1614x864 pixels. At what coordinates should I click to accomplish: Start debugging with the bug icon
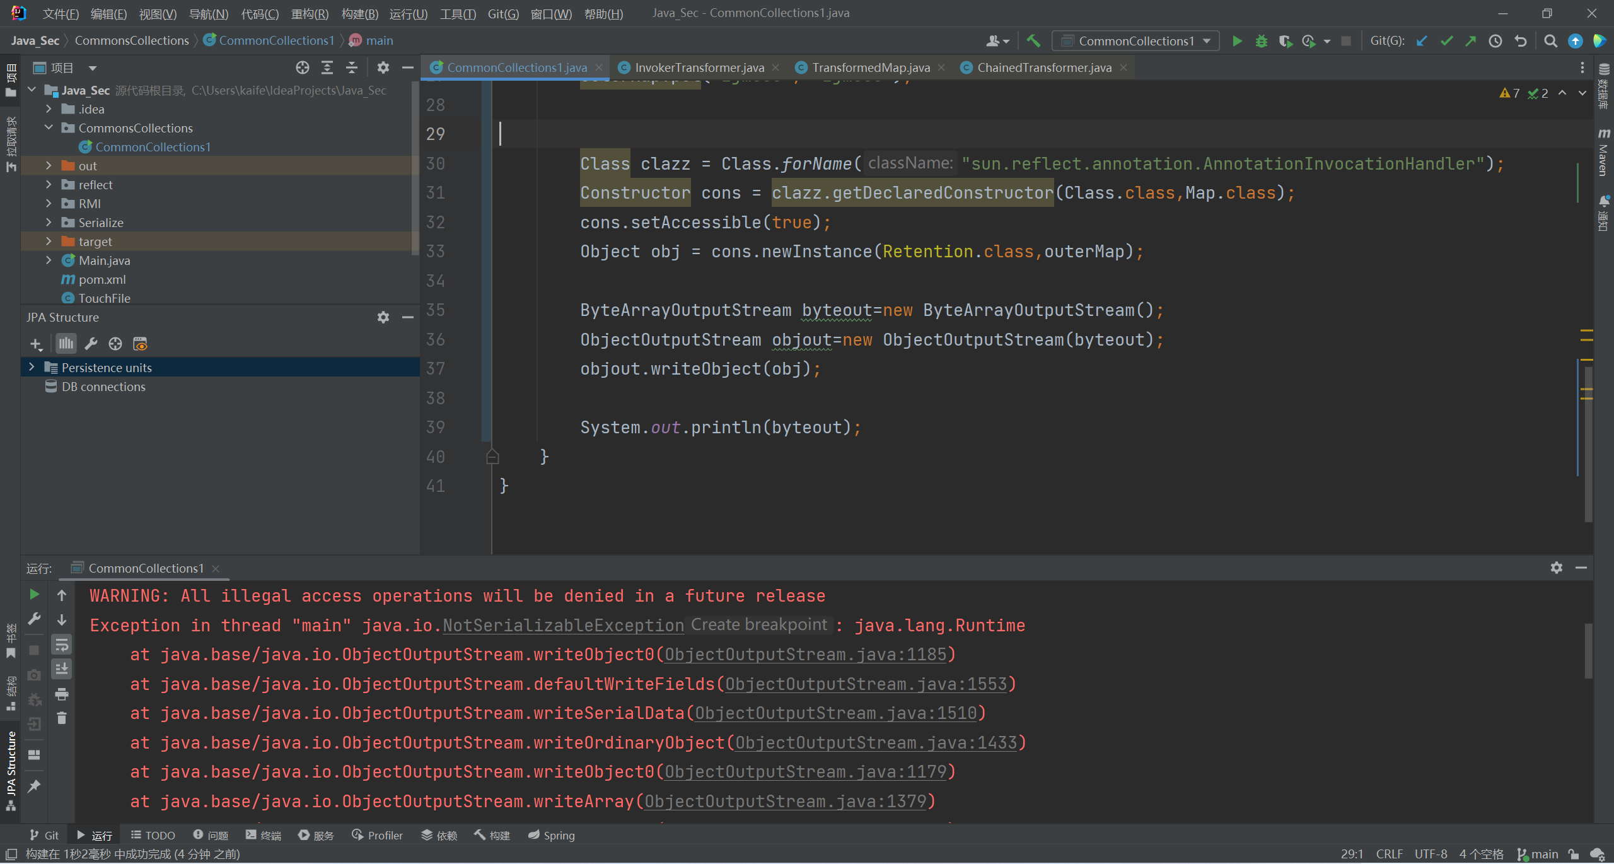click(x=1261, y=41)
